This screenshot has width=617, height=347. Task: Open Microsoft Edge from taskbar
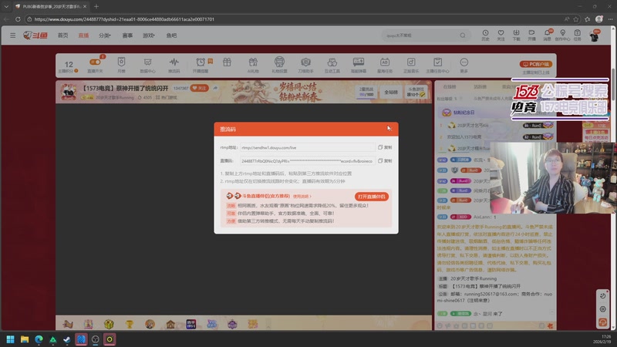(39, 339)
